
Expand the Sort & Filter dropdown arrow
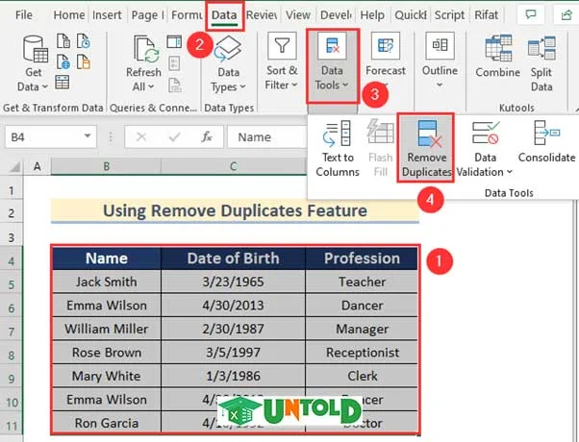tap(294, 86)
